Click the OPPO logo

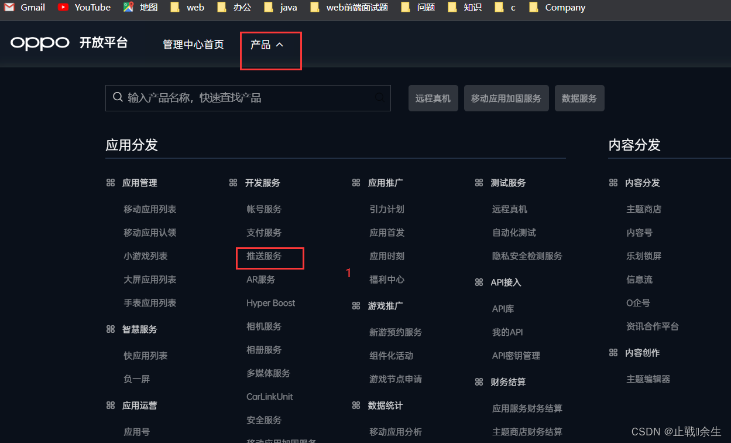[40, 43]
